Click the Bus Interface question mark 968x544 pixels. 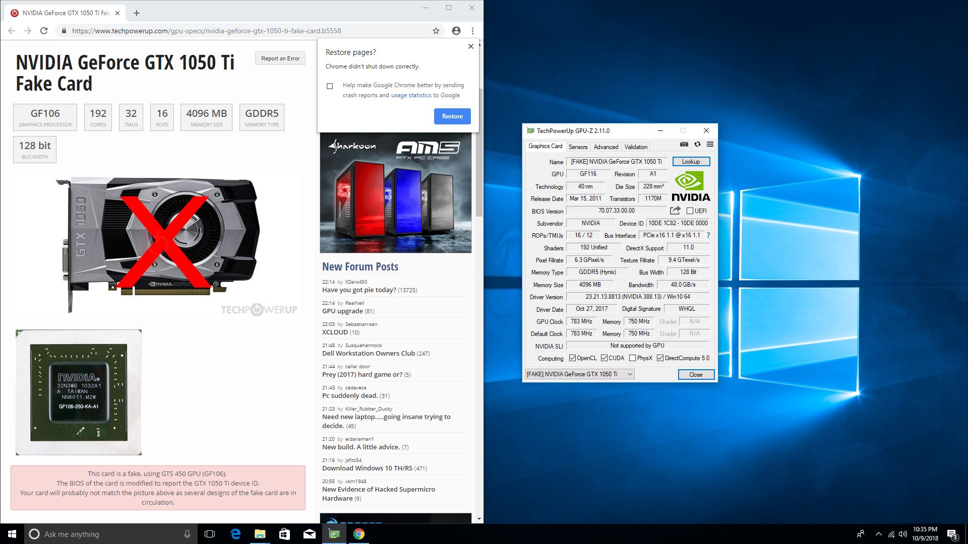(708, 235)
